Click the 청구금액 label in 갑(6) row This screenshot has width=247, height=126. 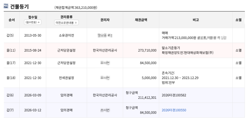pyautogui.click(x=132, y=93)
